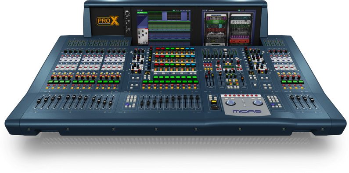Viewport: 349px width, 173px height.
Task: Toggle the top-right cyan button of the coloured grid
Action: tap(192, 48)
